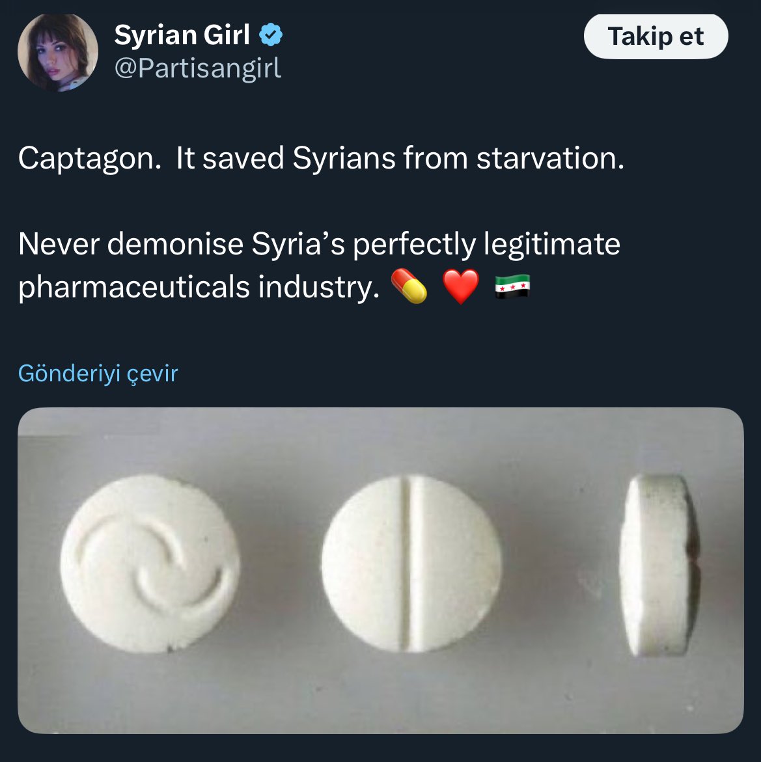Click the 'pharmaceuticals industry' text
761x762 pixels.
199,287
